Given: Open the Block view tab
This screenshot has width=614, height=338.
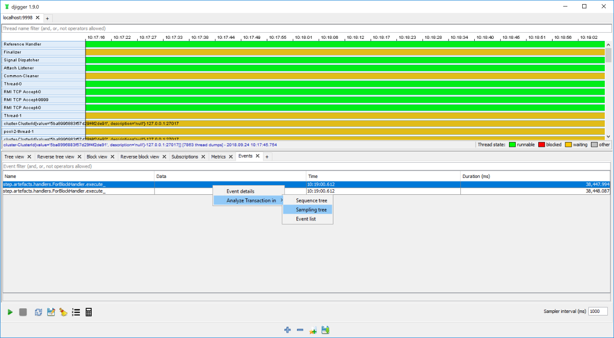Looking at the screenshot, I should coord(97,157).
